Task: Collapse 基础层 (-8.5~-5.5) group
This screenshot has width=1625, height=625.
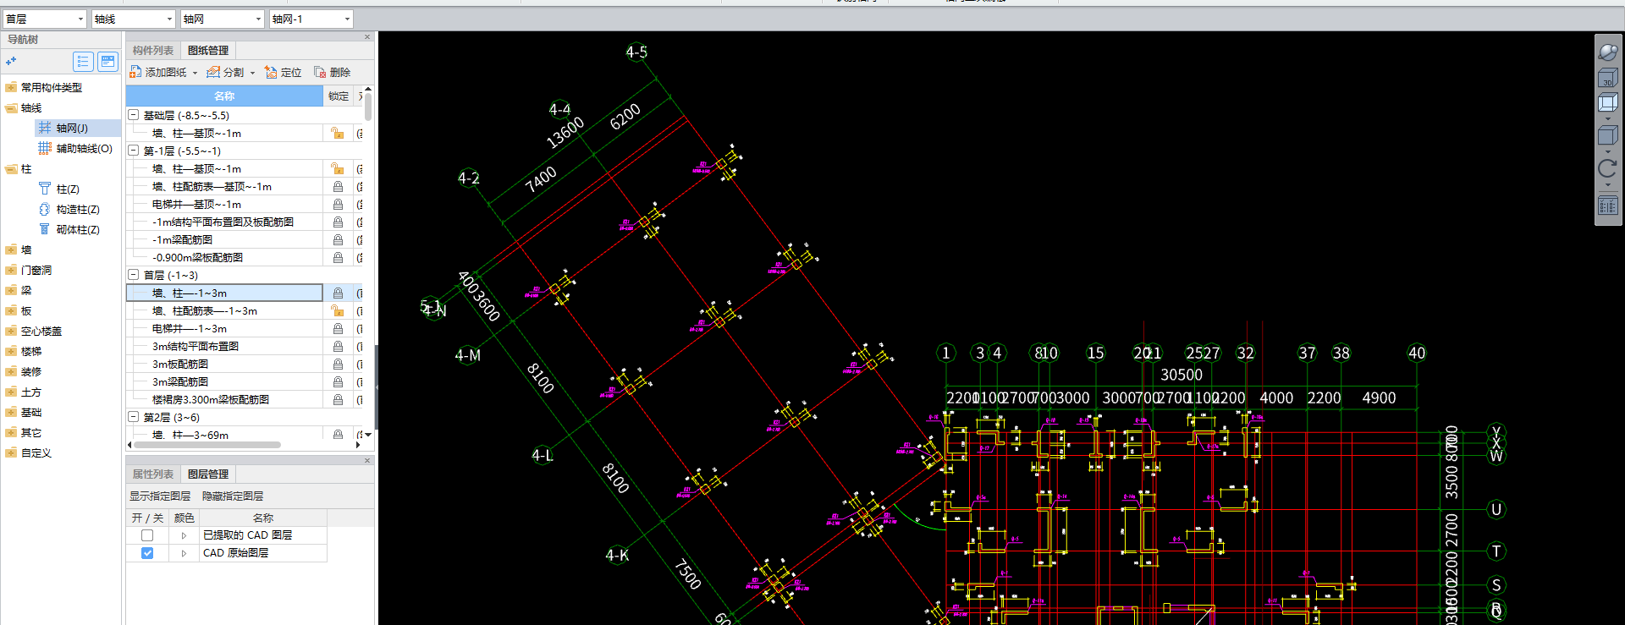Action: coord(133,115)
